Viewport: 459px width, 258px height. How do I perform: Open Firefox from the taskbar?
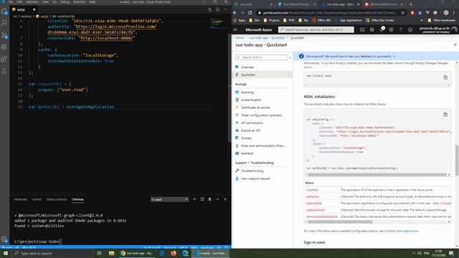[174, 253]
